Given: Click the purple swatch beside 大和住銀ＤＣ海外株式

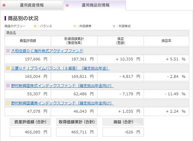Looking at the screenshot, I should 8,51.
